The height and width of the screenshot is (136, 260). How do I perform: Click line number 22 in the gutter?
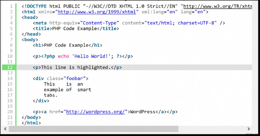click(10, 123)
